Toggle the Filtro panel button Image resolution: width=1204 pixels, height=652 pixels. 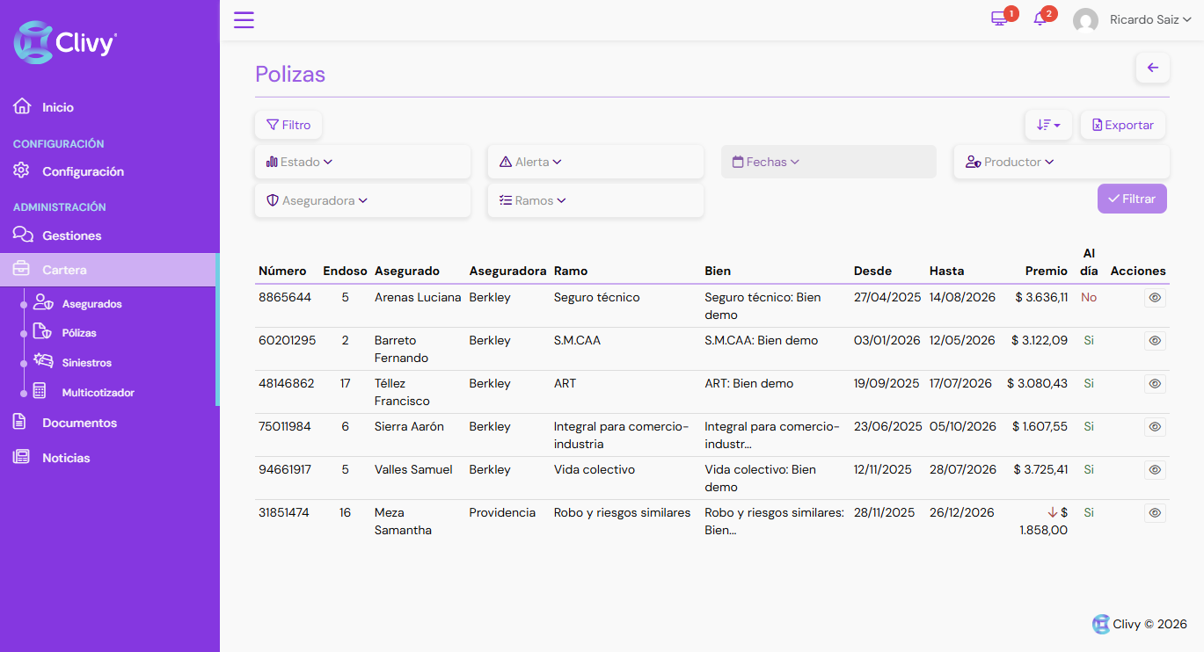(288, 125)
